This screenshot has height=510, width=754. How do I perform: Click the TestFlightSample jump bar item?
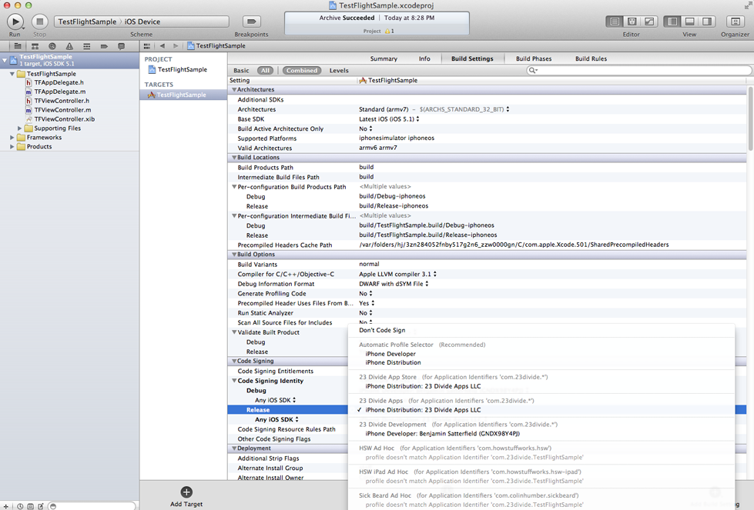click(216, 46)
